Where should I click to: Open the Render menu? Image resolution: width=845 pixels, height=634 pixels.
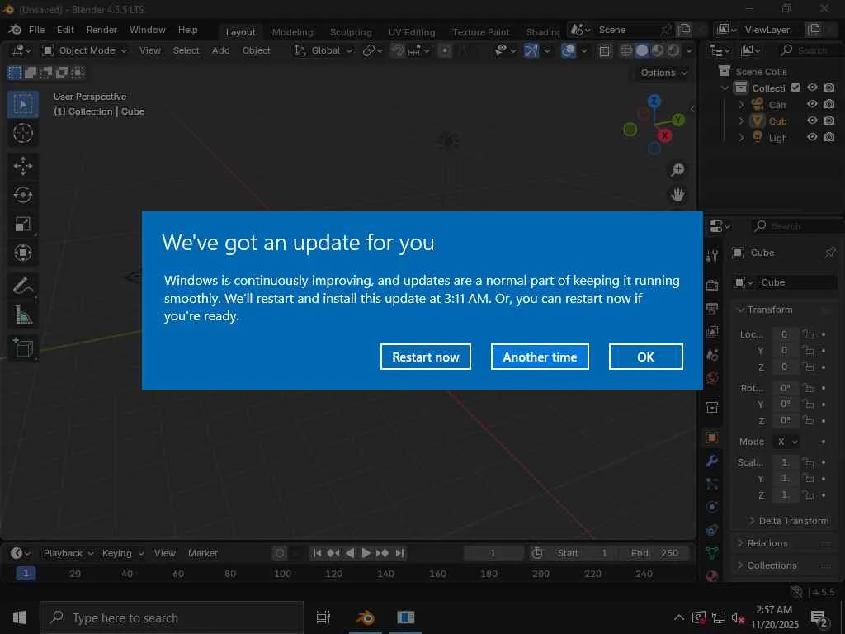click(x=101, y=30)
